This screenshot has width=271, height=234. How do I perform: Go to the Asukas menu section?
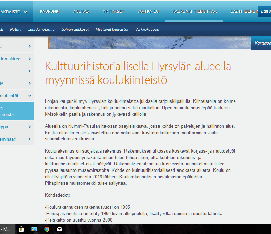click(x=81, y=11)
